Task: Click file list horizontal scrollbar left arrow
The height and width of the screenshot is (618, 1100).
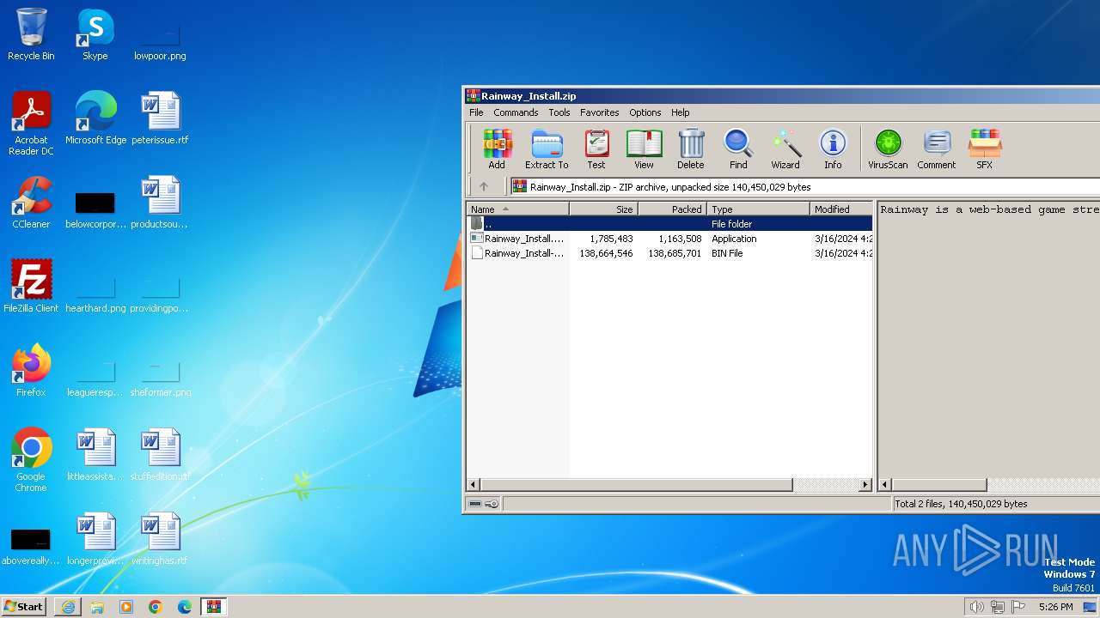Action: pos(474,485)
